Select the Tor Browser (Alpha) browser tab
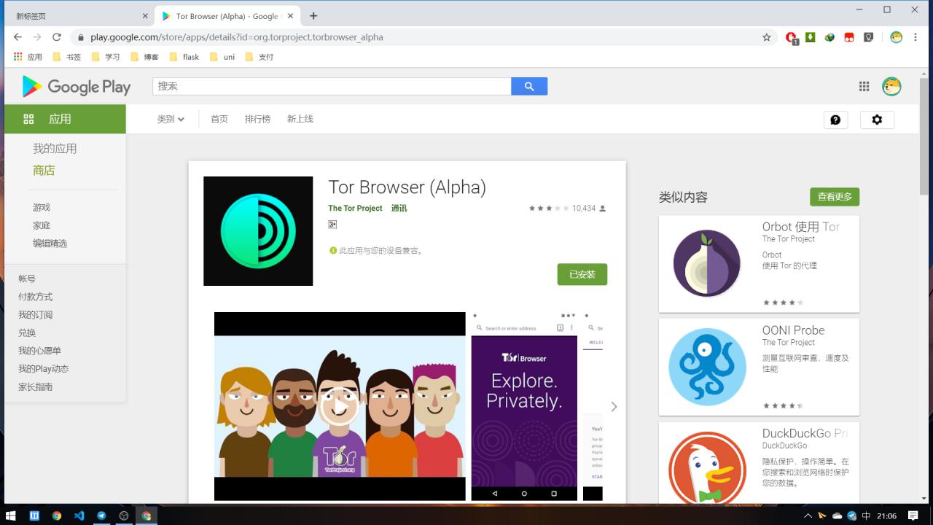The height and width of the screenshot is (525, 933). pos(226,15)
